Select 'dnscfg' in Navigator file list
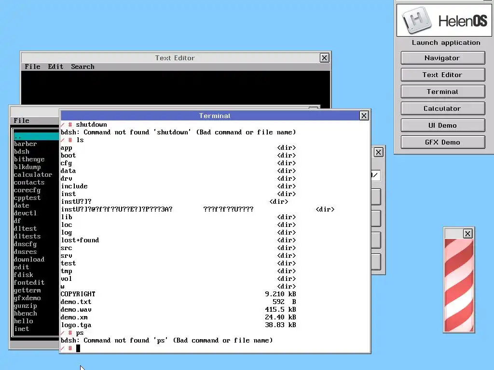Image resolution: width=494 pixels, height=370 pixels. 25,244
